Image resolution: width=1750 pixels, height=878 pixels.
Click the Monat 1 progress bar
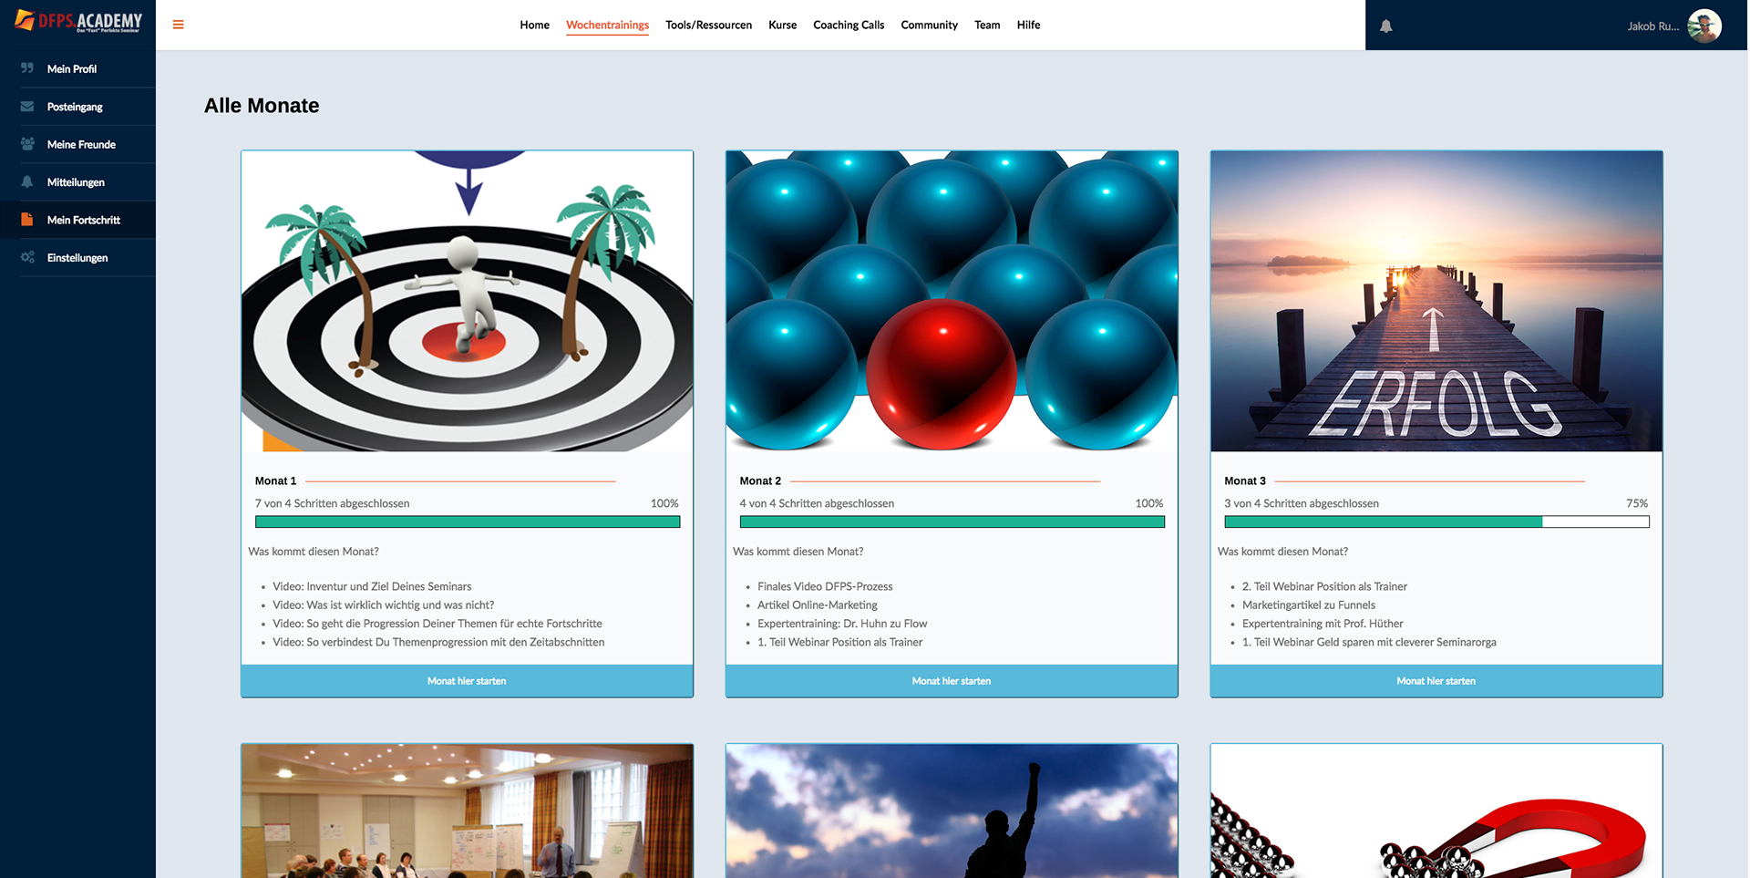(468, 522)
